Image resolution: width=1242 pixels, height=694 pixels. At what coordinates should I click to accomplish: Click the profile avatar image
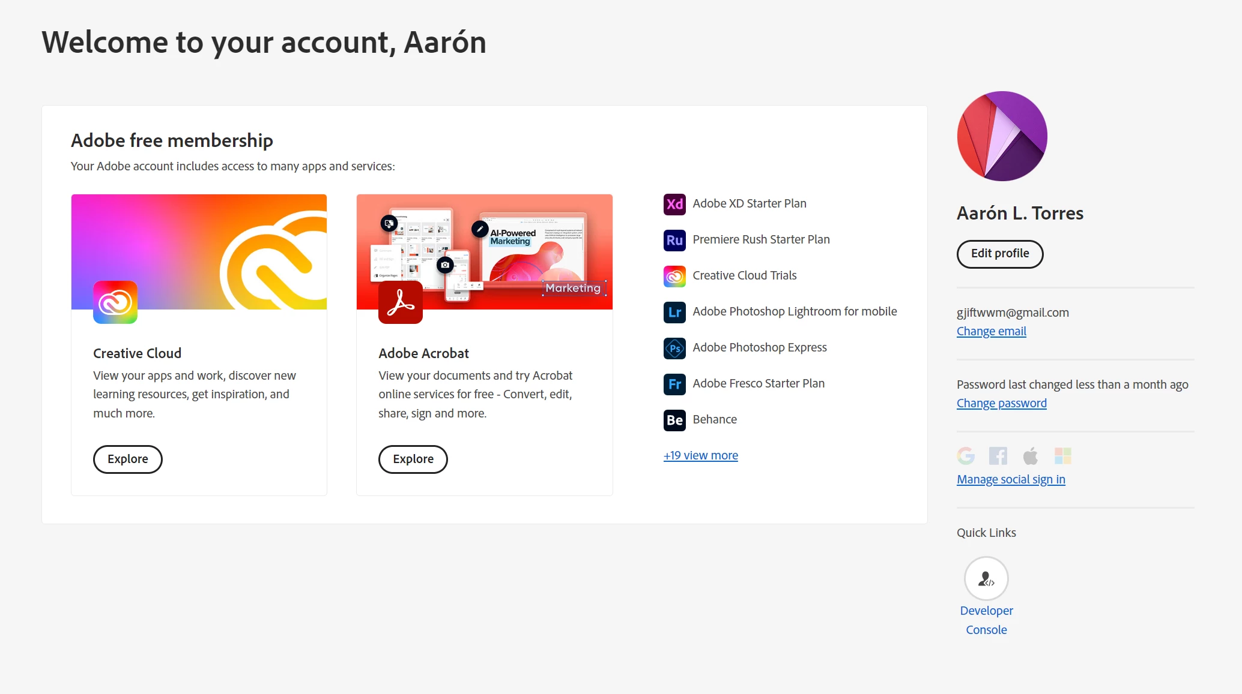point(1002,136)
